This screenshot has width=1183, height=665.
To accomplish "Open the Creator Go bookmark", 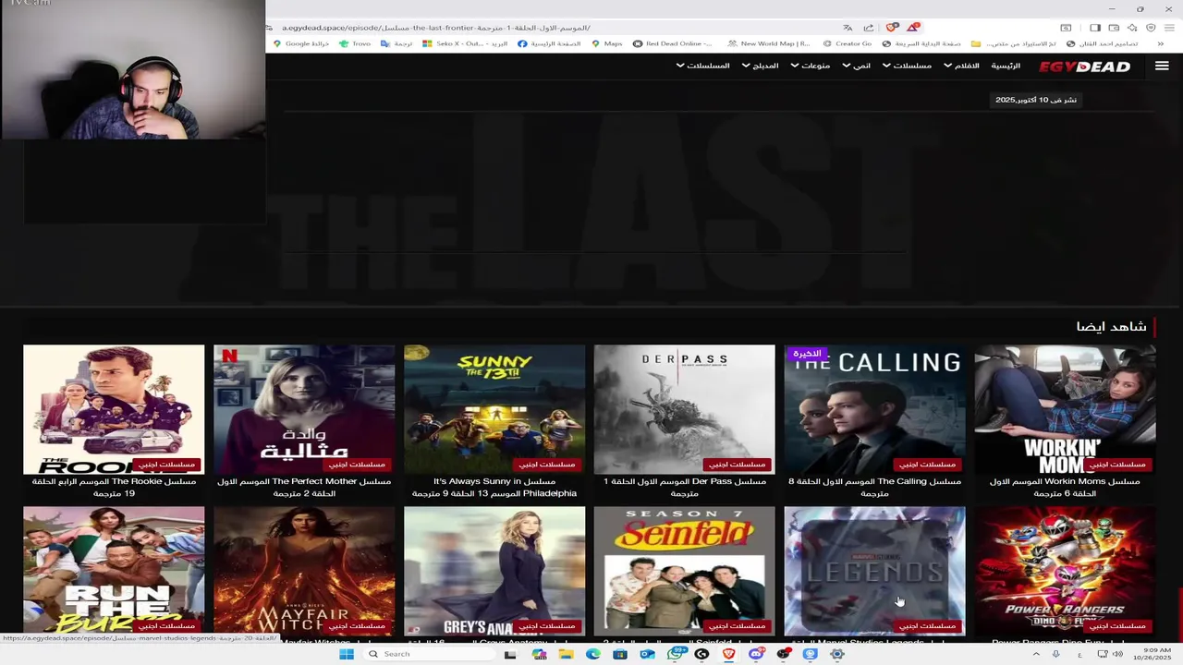I will point(847,43).
